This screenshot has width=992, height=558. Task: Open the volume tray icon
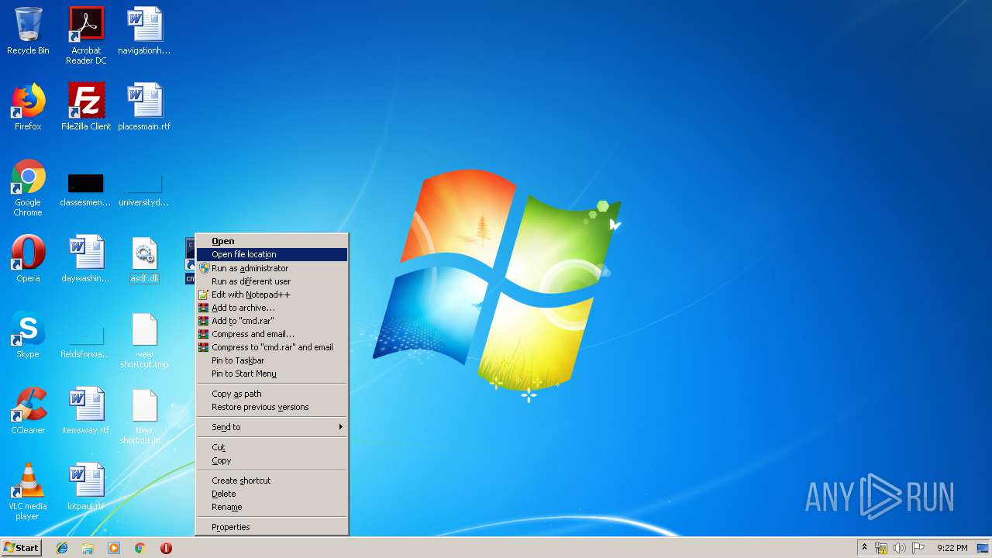(900, 548)
